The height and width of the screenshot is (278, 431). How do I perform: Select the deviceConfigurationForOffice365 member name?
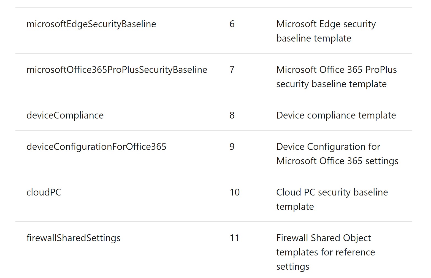tap(96, 147)
